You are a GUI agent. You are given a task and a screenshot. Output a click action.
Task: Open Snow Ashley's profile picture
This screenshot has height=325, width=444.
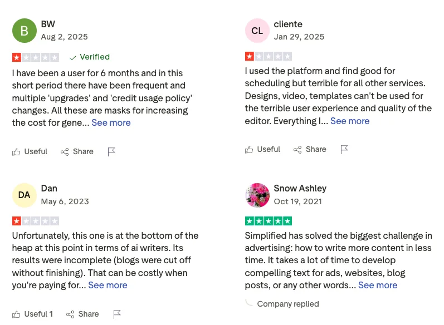[257, 195]
